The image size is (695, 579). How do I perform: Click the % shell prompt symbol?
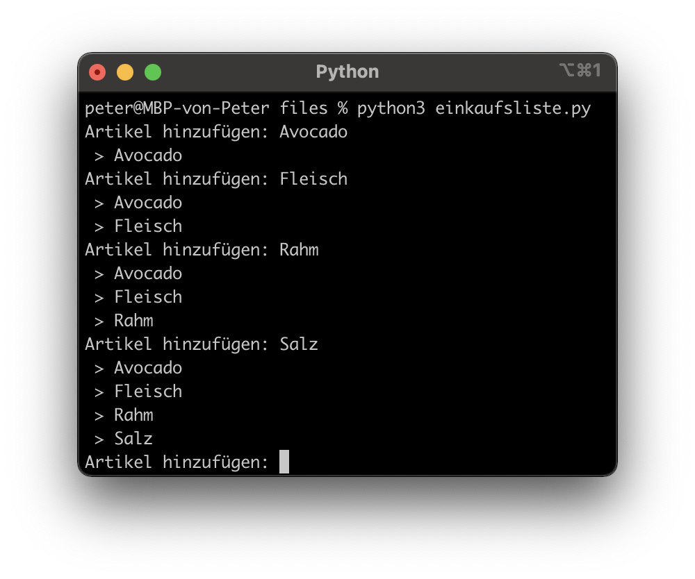(342, 108)
